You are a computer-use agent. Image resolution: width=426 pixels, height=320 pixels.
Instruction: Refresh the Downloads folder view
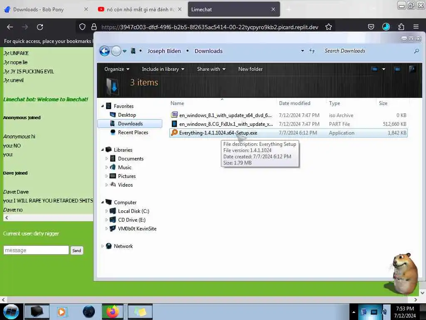(x=312, y=51)
